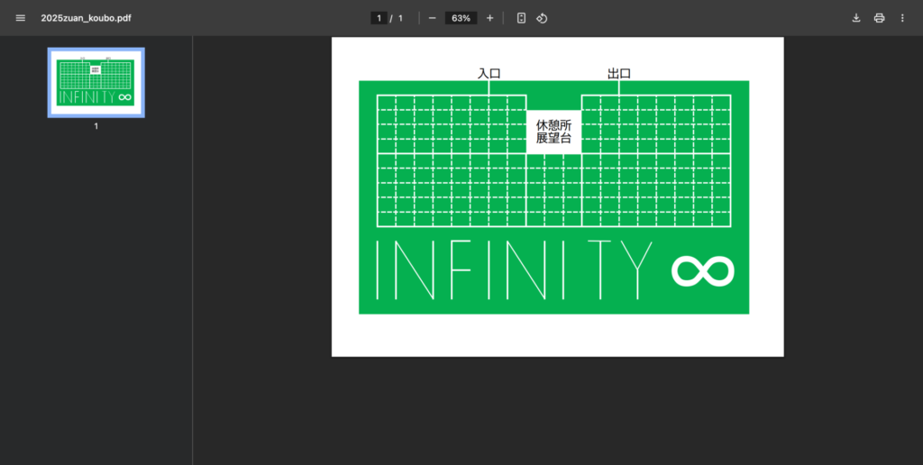
Task: Print the PDF document
Action: (880, 18)
